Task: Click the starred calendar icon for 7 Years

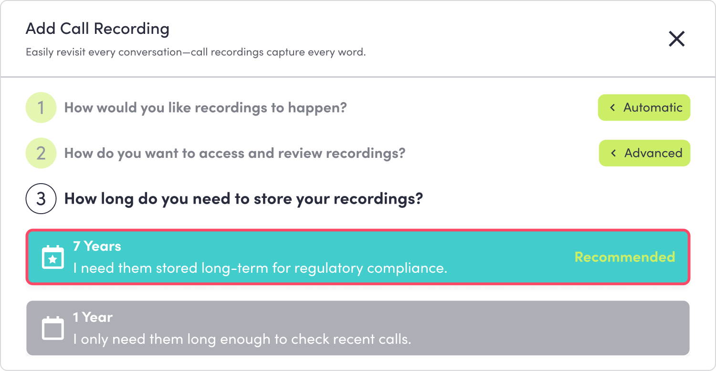Action: [53, 257]
